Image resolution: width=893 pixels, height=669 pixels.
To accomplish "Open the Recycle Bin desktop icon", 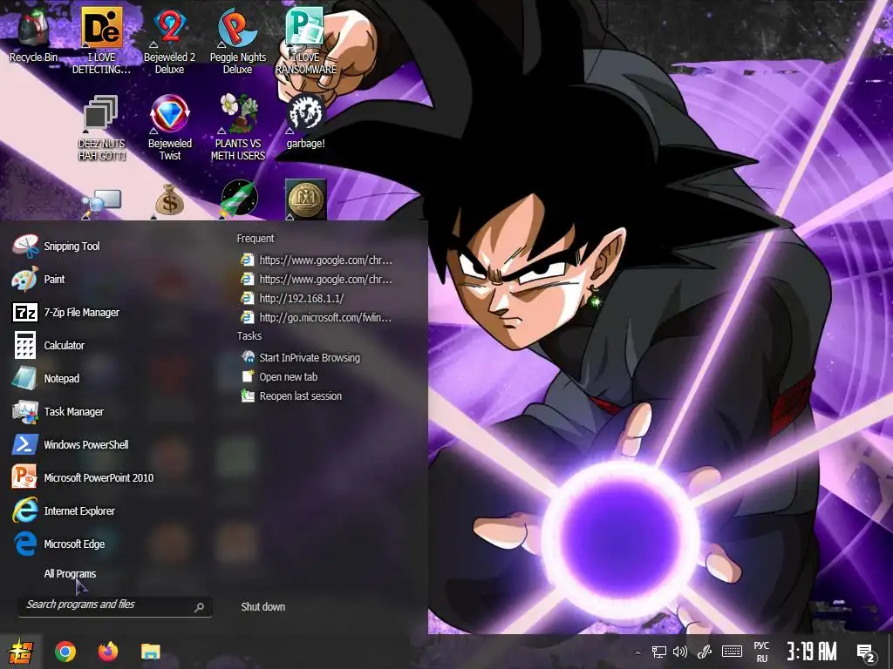I will (x=34, y=35).
